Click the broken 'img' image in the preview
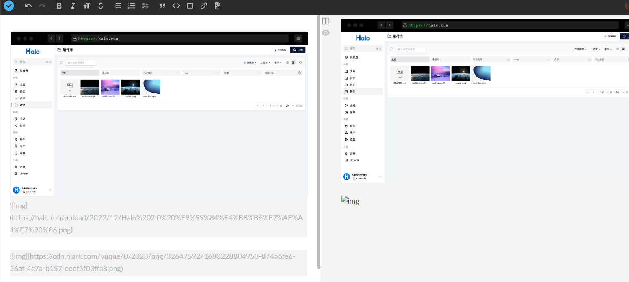This screenshot has height=282, width=629. [x=350, y=200]
